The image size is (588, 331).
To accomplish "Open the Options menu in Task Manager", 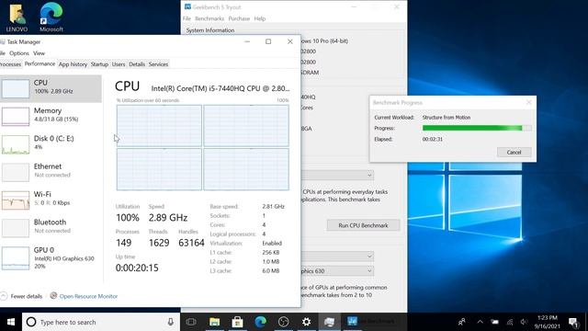I will tap(19, 53).
